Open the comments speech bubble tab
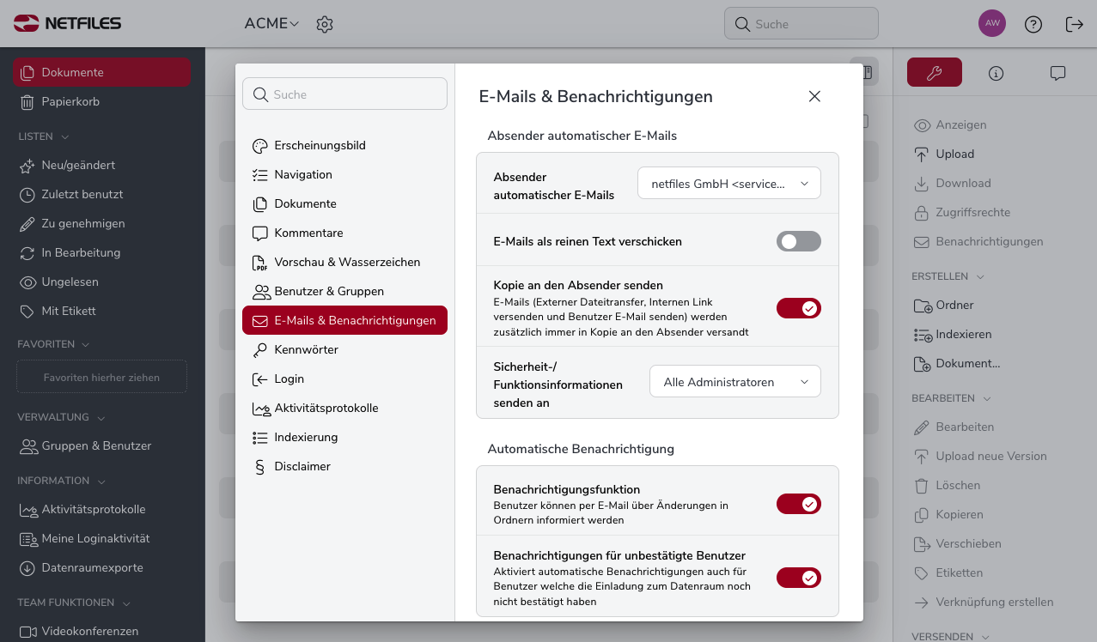Screen dimensions: 1097x642 click(x=1057, y=73)
